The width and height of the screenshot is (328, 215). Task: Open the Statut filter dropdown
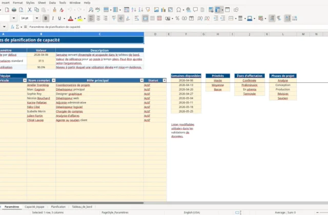coord(165,80)
